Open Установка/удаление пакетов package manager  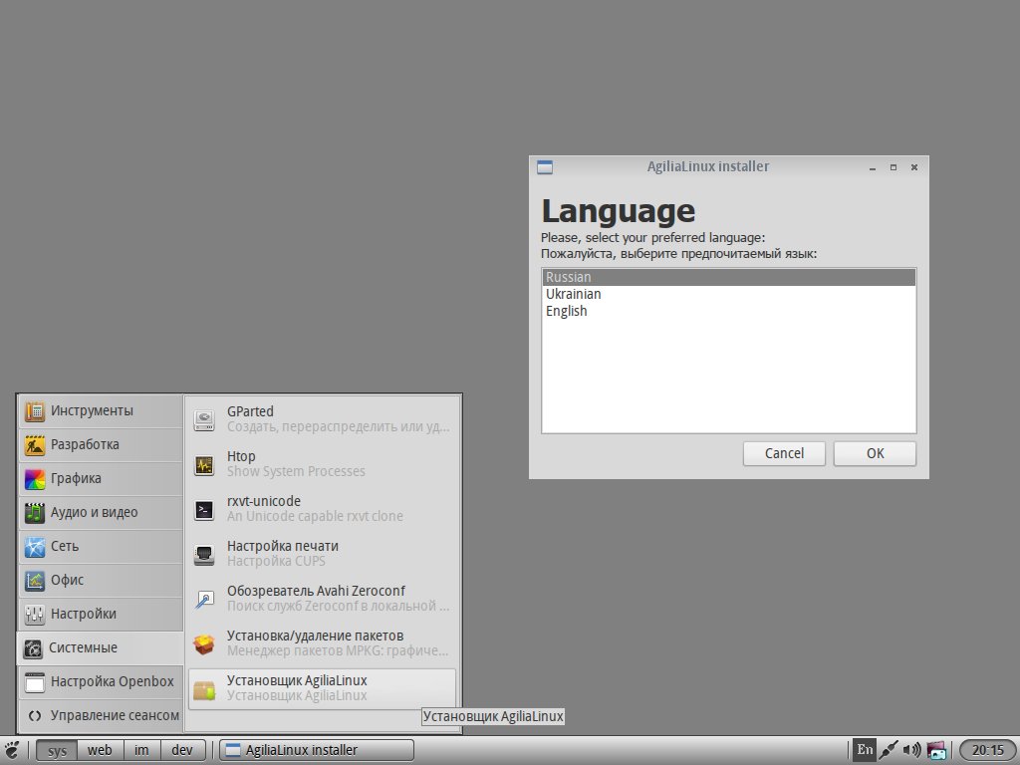(322, 644)
